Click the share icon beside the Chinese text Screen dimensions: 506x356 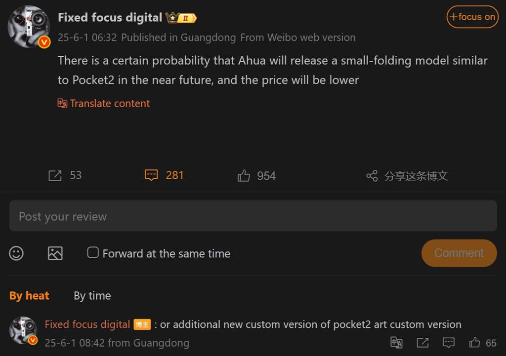coord(372,176)
